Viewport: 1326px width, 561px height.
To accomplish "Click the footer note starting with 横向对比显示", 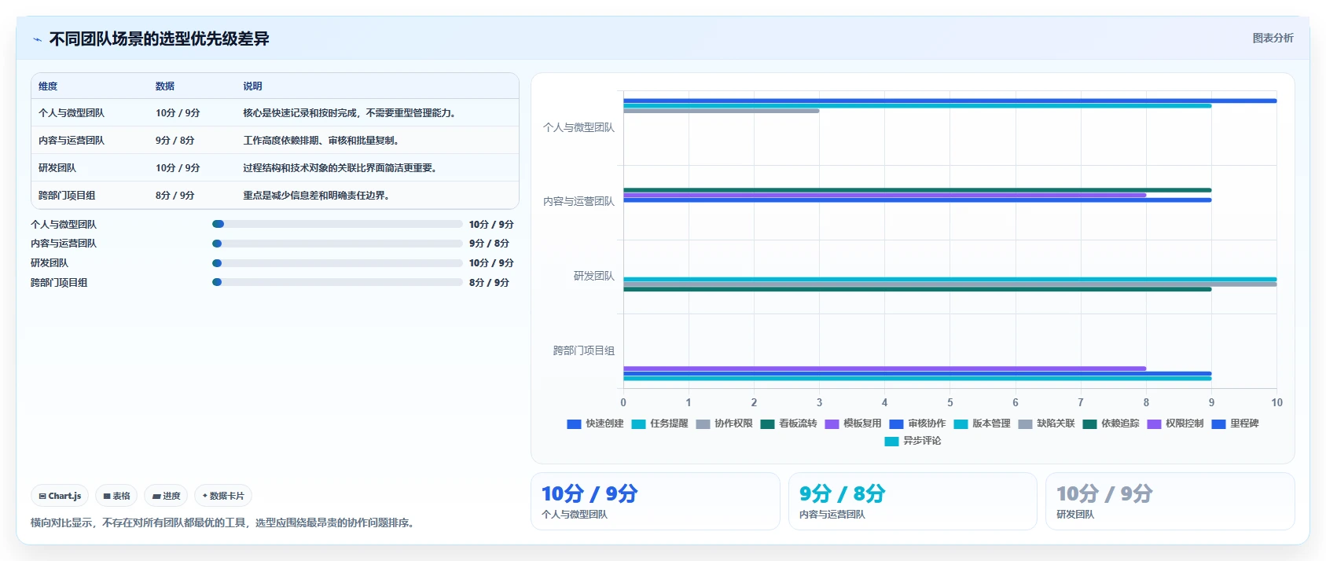I will [x=224, y=522].
